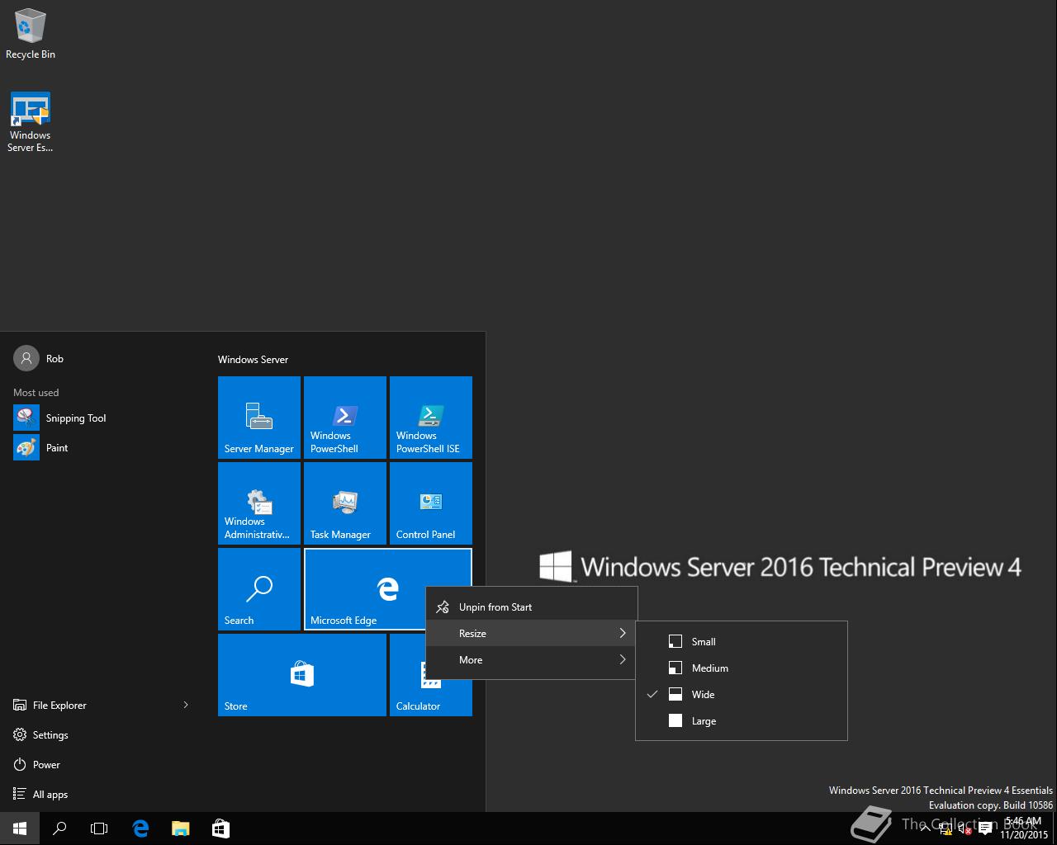This screenshot has height=845, width=1057.
Task: Click the muted volume tray icon
Action: pyautogui.click(x=965, y=829)
